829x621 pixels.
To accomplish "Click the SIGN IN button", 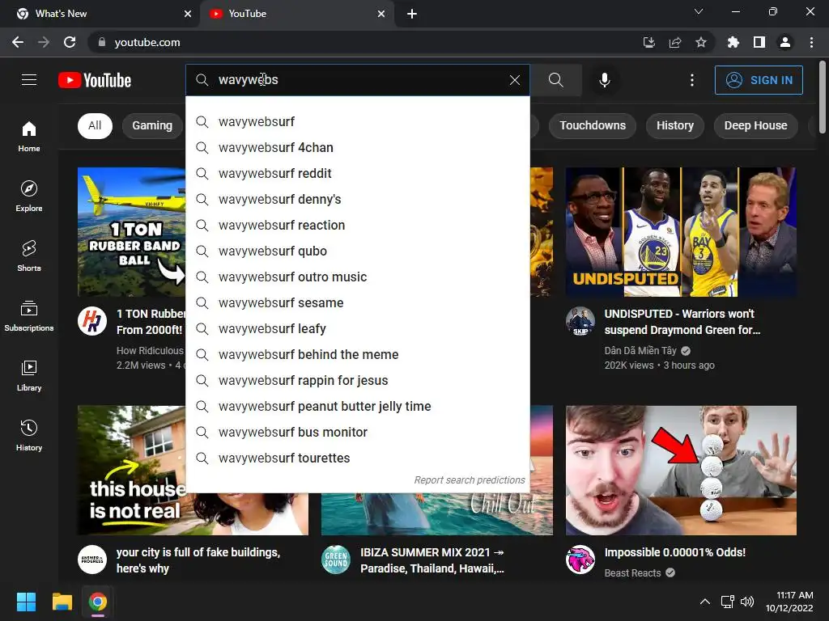I will coord(759,80).
